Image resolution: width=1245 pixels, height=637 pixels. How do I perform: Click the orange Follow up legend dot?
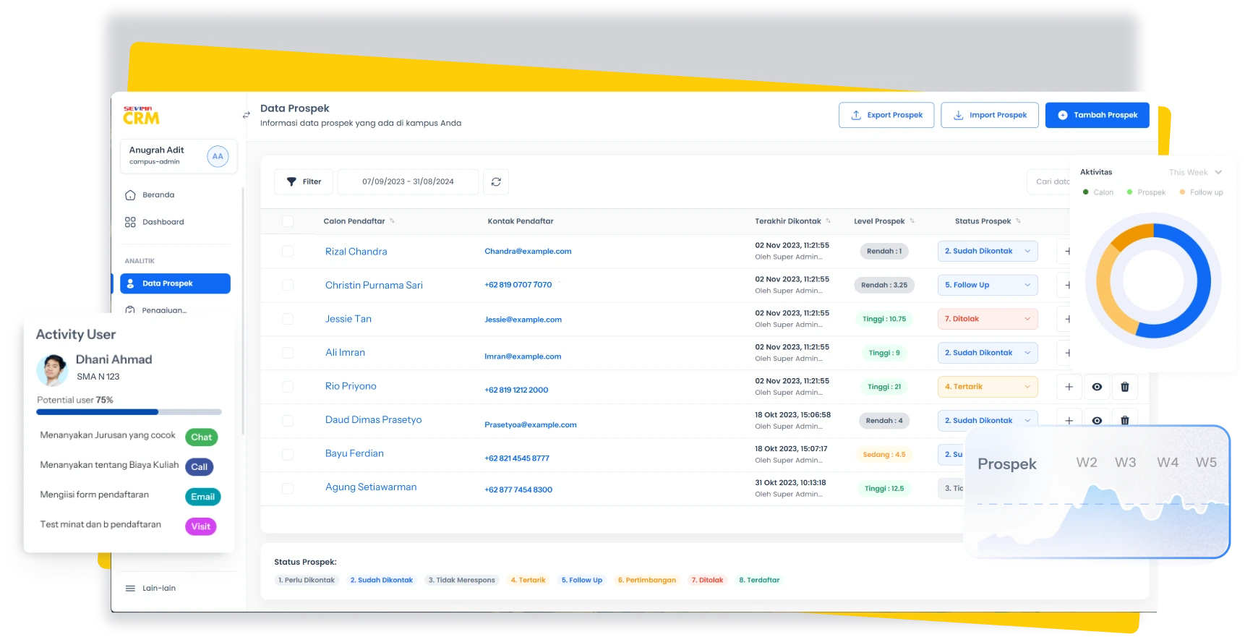[x=1182, y=192]
